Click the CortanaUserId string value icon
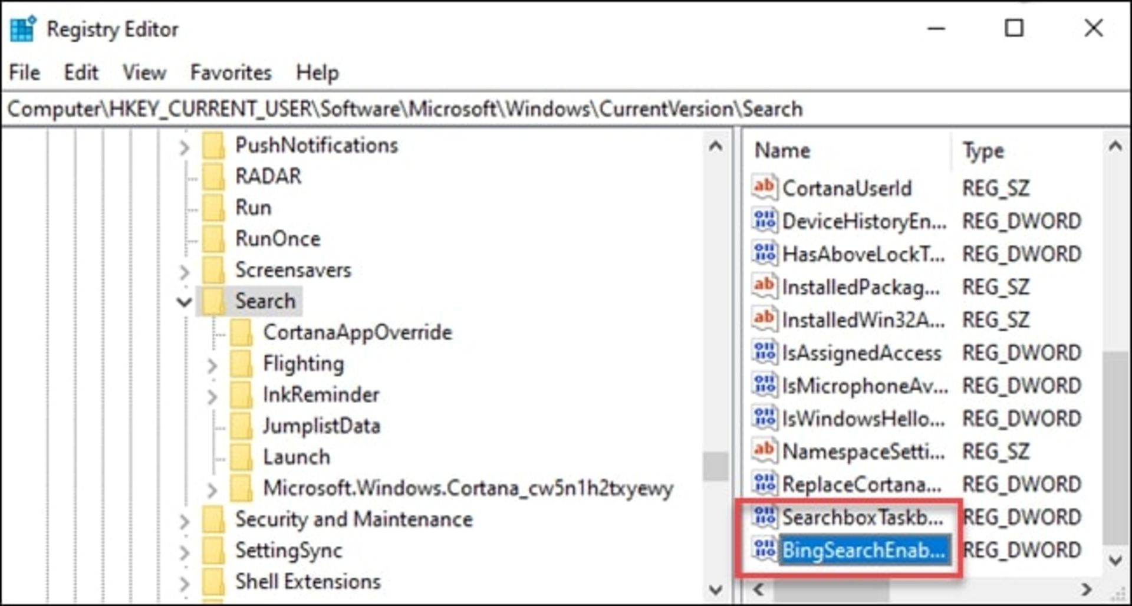 pyautogui.click(x=765, y=187)
